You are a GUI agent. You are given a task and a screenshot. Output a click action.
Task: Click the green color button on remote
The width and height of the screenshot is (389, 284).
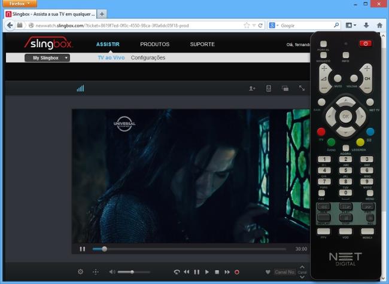click(331, 142)
